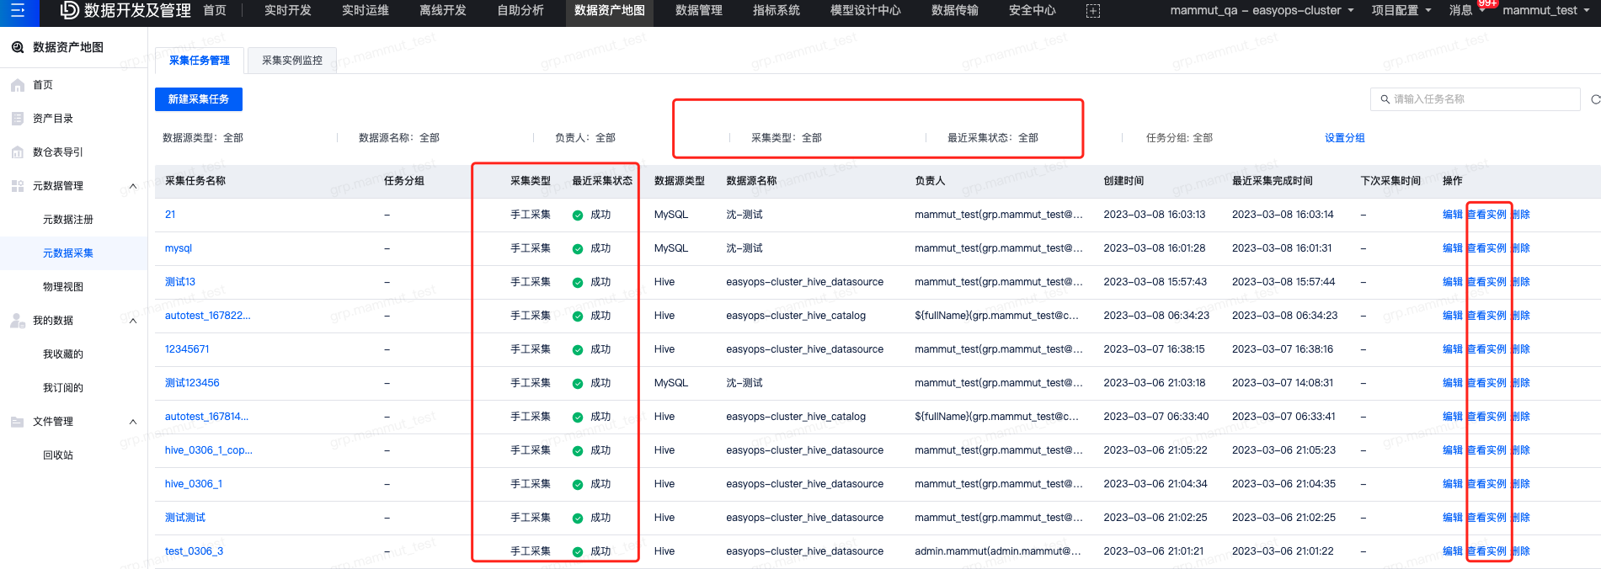The height and width of the screenshot is (569, 1601).
Task: Refresh the task list with the reload icon
Action: coord(1595,99)
